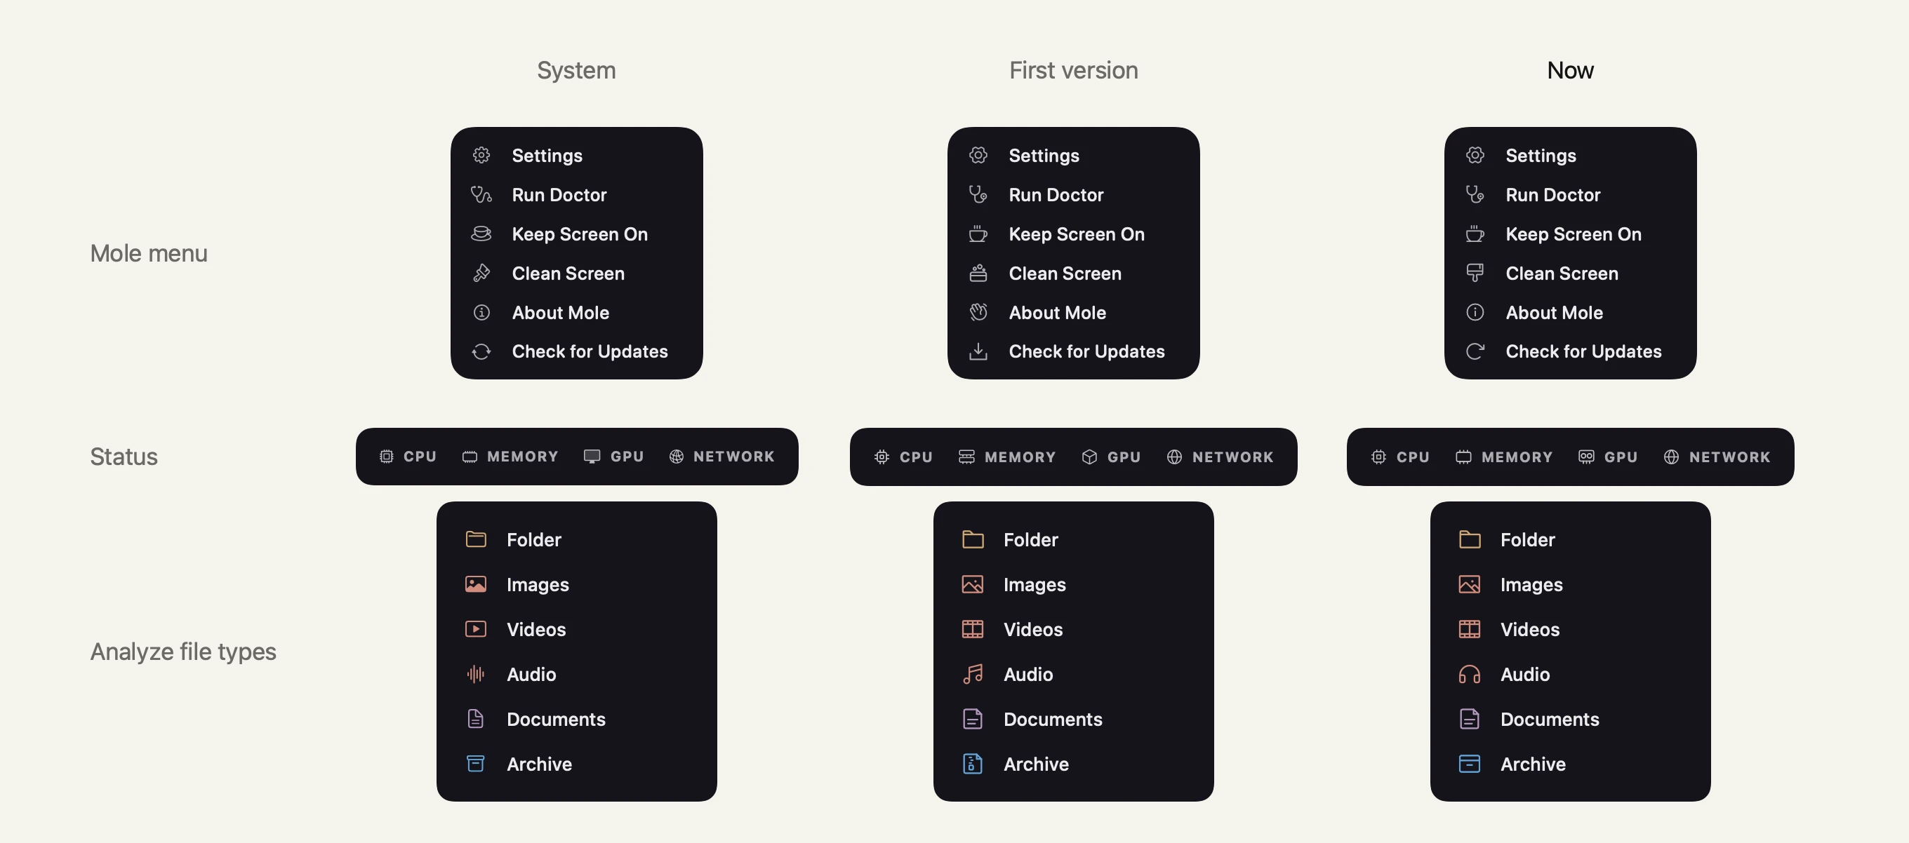The width and height of the screenshot is (1909, 843).
Task: Select Keep Screen On in First version menu
Action: pos(1073,234)
